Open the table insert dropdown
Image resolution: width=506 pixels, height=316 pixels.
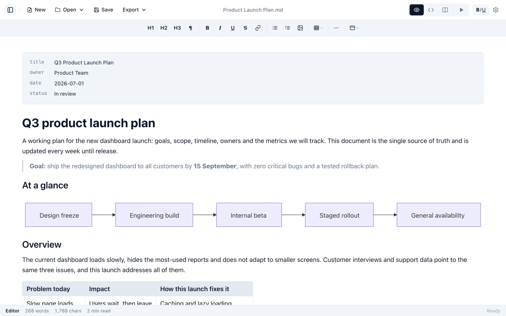(318, 28)
